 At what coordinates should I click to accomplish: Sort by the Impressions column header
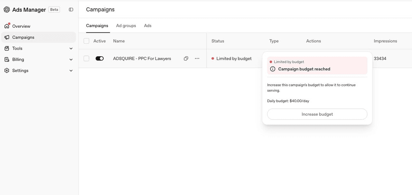click(385, 41)
